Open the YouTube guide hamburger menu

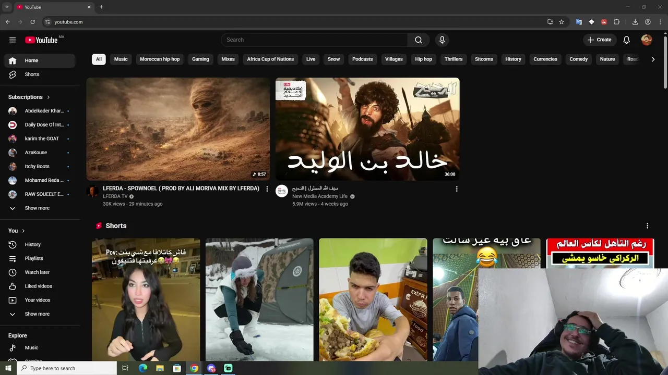[13, 40]
